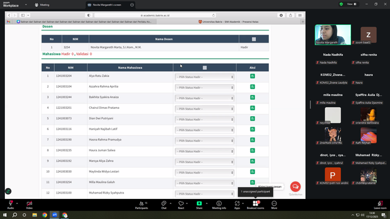
Task: Open status dropdown for Chairul Dimas Pratama
Action: [x=205, y=109]
